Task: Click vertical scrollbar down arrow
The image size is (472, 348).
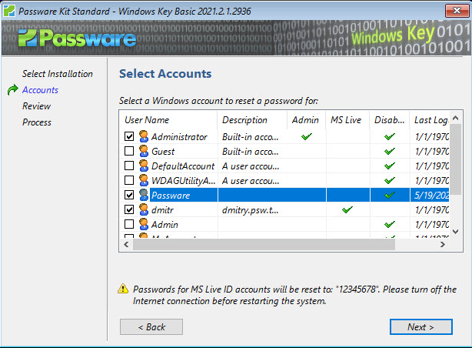Action: click(x=455, y=232)
